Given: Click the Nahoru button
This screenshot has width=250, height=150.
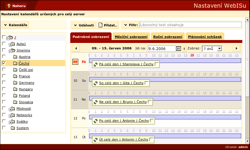Looking at the screenshot, I should [16, 6].
